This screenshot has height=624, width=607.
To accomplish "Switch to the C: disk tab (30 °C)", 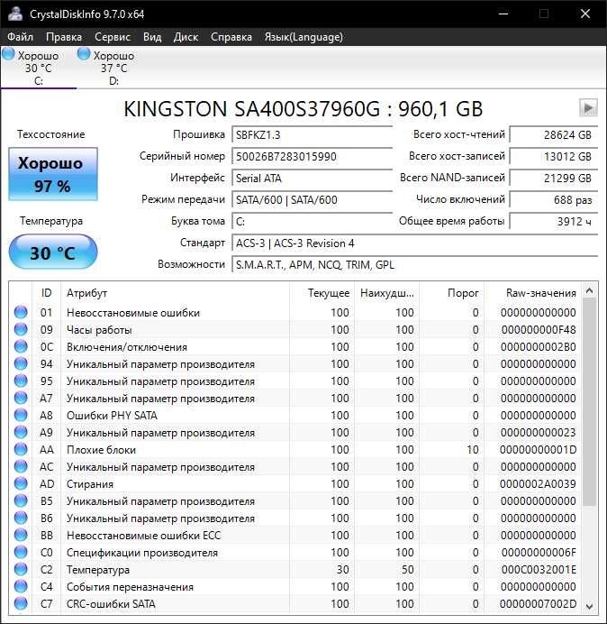I will (38, 68).
